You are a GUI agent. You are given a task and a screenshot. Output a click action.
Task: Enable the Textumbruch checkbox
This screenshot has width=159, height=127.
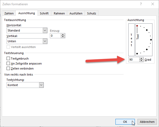8,59
